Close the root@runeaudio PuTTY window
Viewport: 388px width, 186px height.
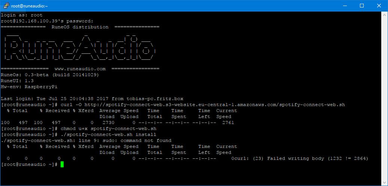[x=379, y=6]
